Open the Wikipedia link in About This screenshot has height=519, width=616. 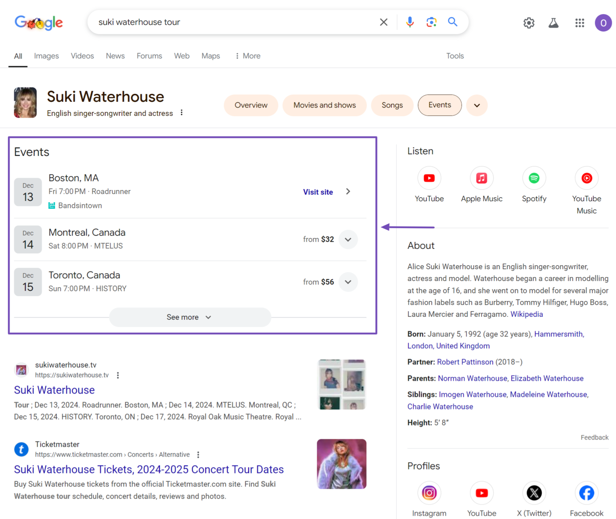pos(527,314)
